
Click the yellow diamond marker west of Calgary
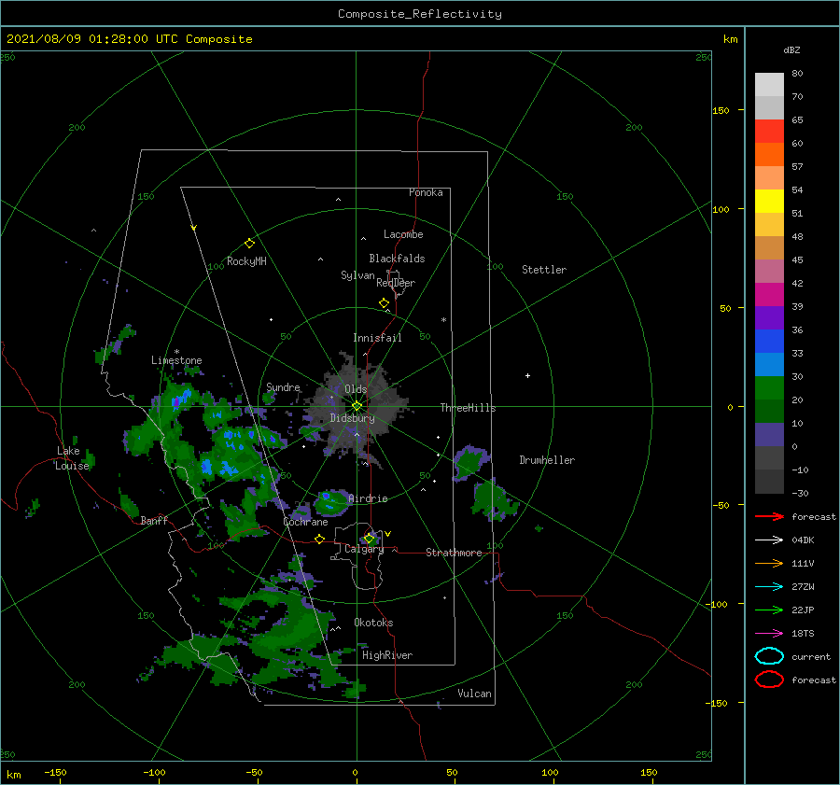tap(319, 540)
